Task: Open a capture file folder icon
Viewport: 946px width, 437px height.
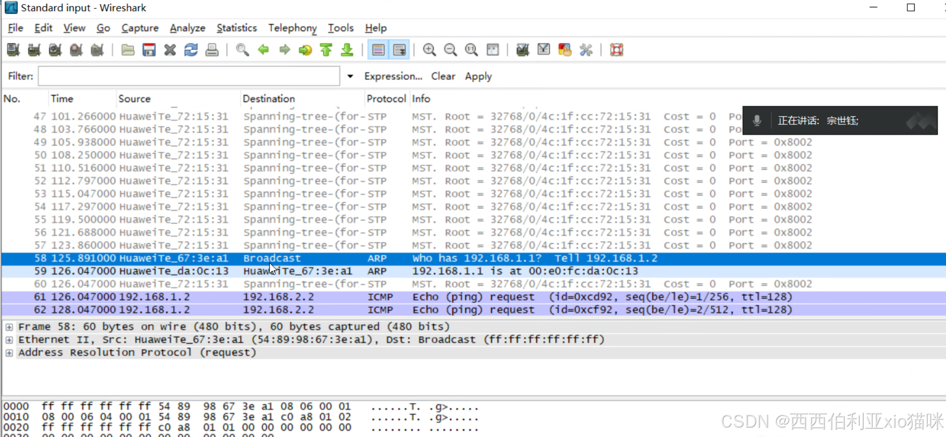Action: click(128, 50)
